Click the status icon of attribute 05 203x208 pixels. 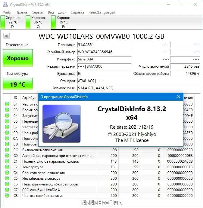coord(7,121)
